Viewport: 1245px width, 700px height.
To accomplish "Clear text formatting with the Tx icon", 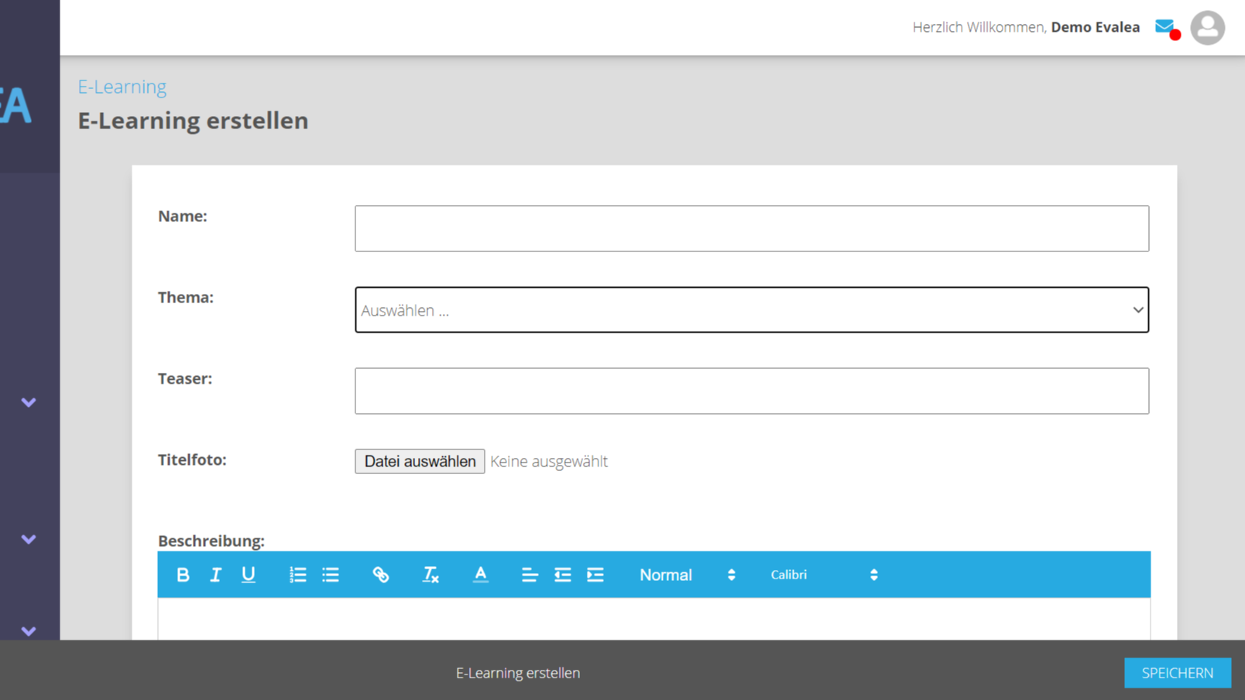I will coord(430,575).
